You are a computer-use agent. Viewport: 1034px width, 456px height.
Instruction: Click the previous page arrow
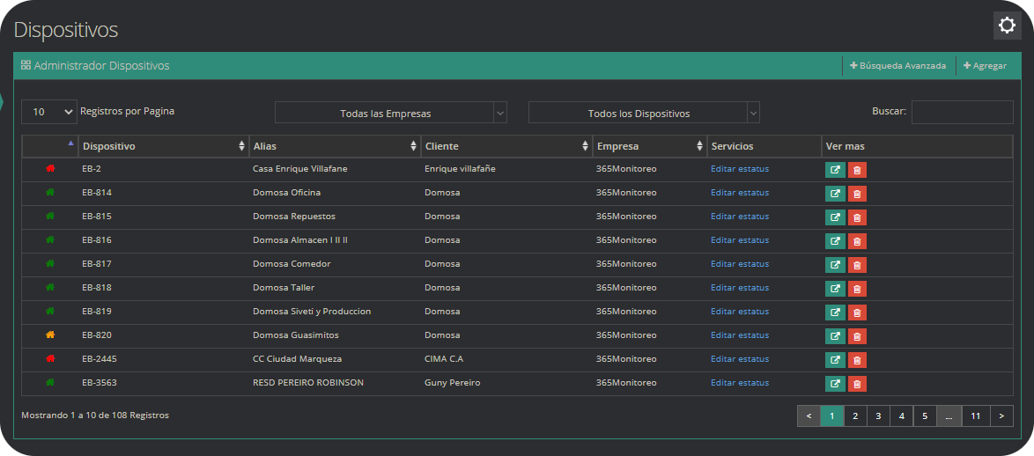click(809, 416)
